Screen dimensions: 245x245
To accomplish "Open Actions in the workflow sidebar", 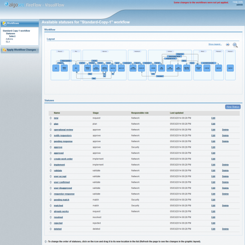I will 9,39.
